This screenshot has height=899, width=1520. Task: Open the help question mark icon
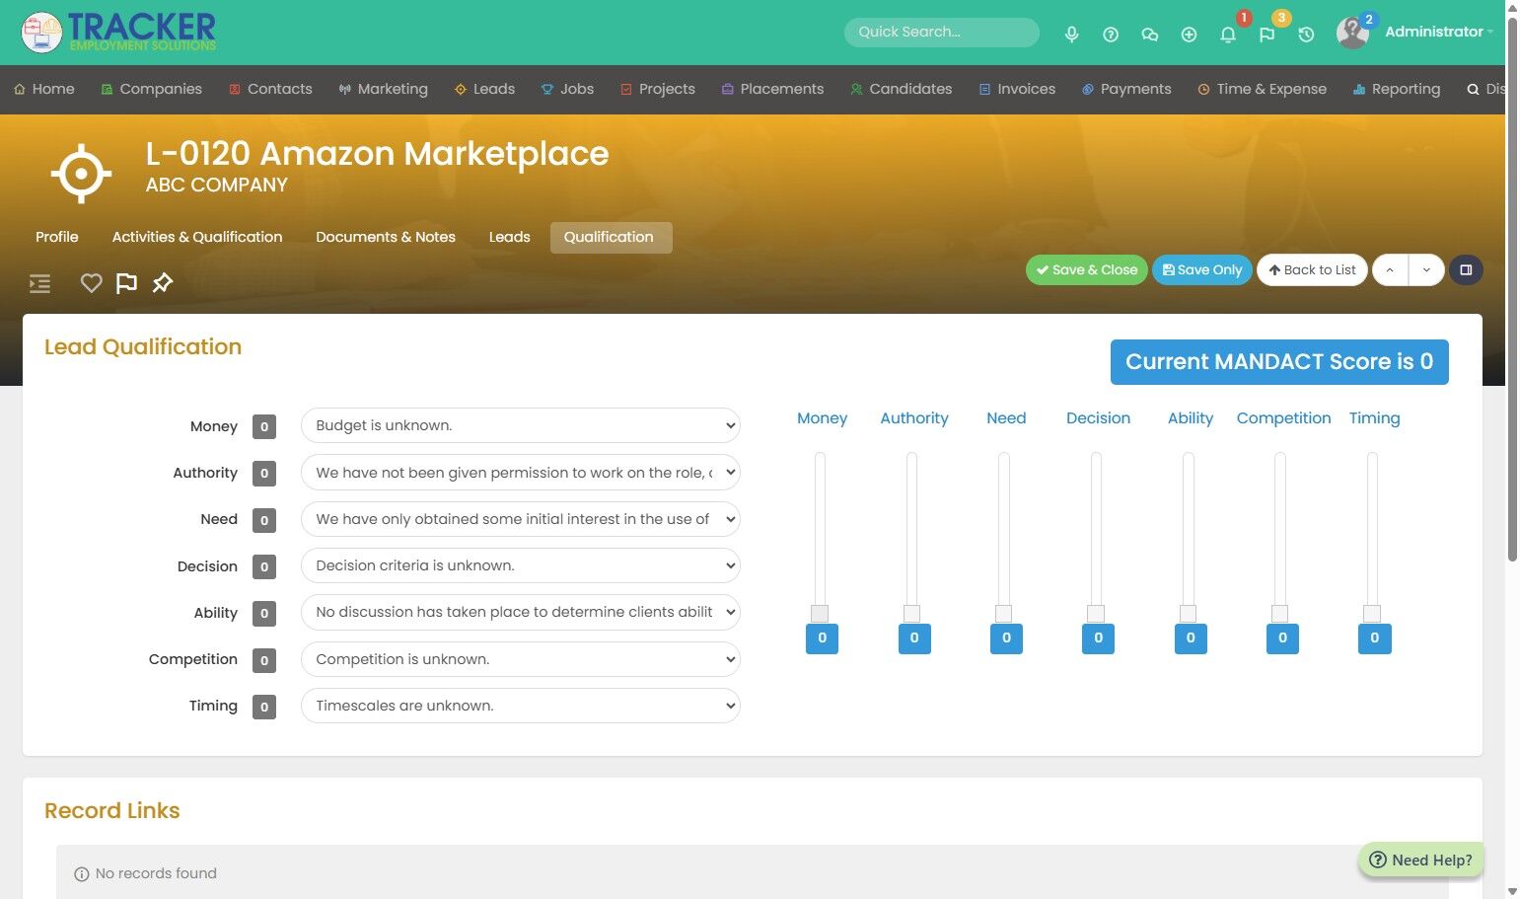[1111, 34]
